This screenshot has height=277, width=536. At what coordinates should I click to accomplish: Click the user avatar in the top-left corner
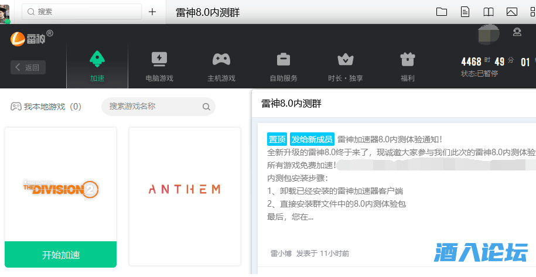point(6,12)
